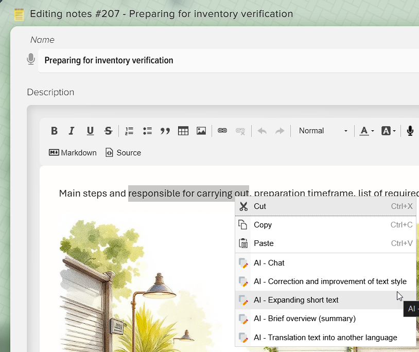Insert a numbered list
This screenshot has height=352, width=419.
tap(129, 131)
